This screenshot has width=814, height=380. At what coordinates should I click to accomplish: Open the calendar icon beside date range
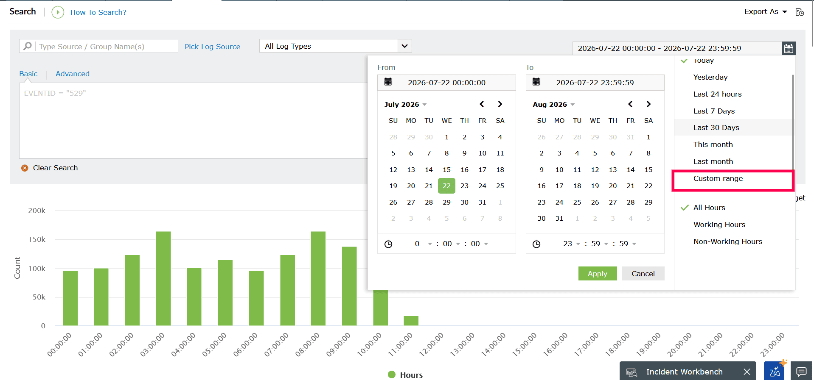[x=789, y=48]
